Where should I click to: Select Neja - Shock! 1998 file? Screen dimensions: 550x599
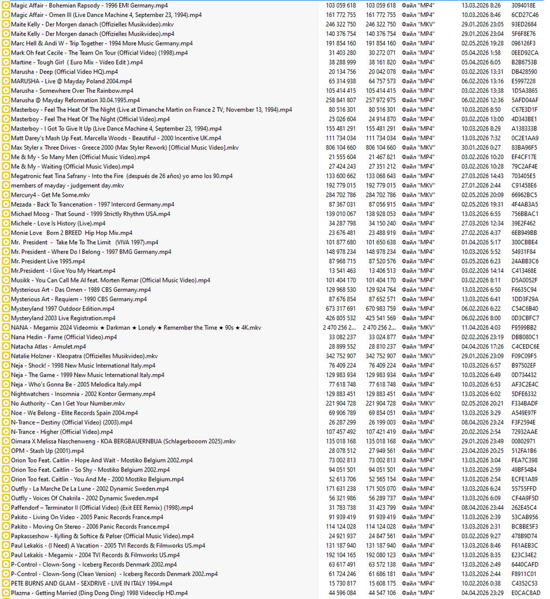83,366
